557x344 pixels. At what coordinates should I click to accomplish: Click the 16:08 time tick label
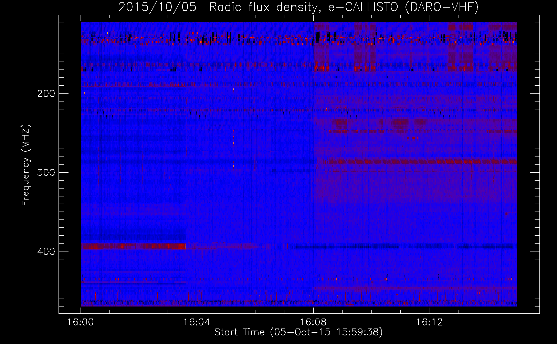coord(313,322)
